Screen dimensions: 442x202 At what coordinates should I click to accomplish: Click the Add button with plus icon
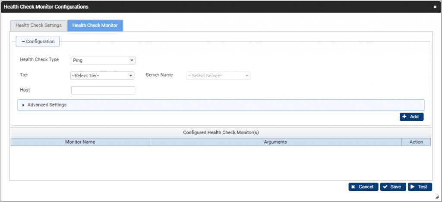pos(411,117)
